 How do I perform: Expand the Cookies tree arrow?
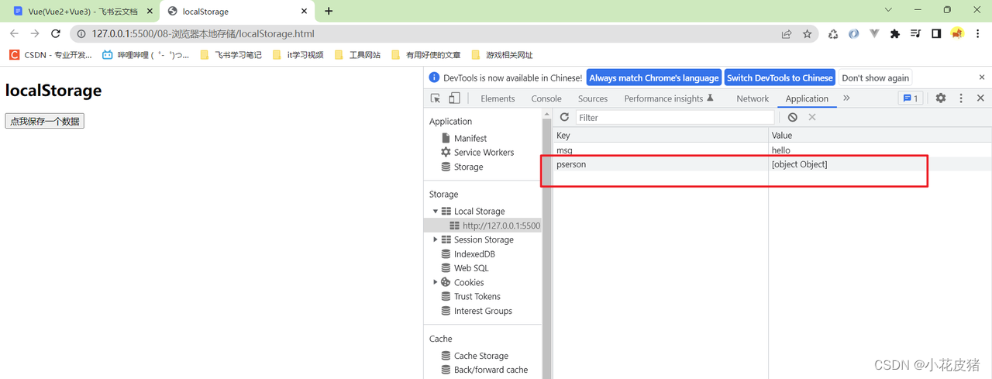tap(436, 282)
